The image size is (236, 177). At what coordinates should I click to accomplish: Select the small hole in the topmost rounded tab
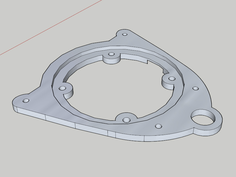click(125, 34)
